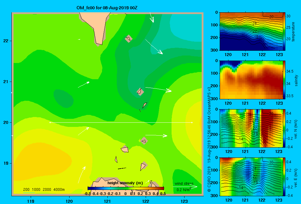Click the vertical "salinity" axis label
The width and height of the screenshot is (301, 204).
coord(296,80)
